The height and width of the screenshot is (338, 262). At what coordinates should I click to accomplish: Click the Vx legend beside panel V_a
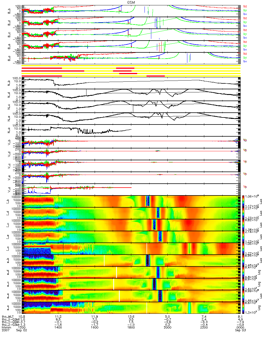pos(245,187)
